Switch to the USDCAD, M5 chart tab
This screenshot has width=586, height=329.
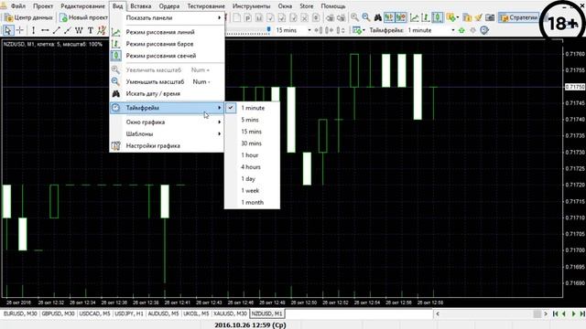tap(94, 313)
